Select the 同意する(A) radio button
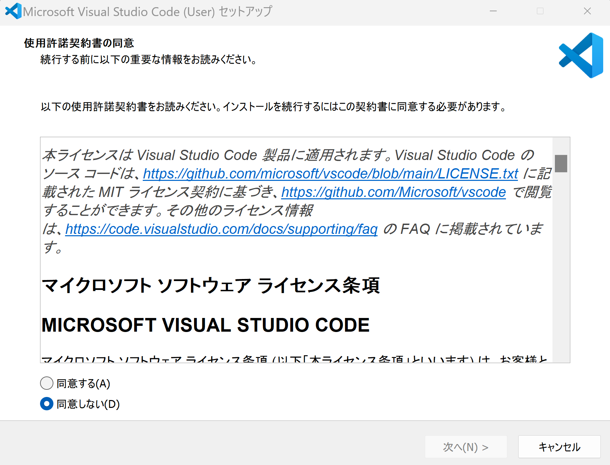The width and height of the screenshot is (610, 465). pyautogui.click(x=47, y=383)
